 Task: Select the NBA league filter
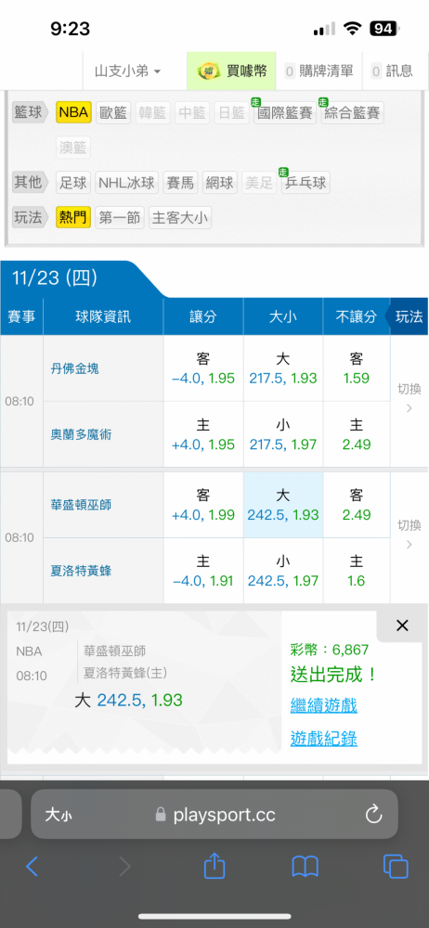73,112
